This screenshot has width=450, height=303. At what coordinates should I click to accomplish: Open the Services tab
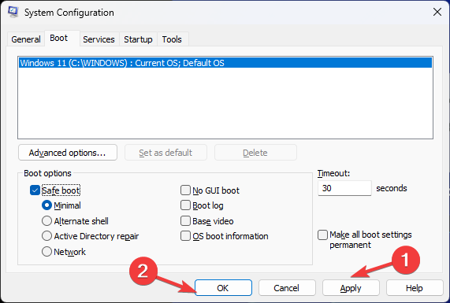[x=99, y=39]
